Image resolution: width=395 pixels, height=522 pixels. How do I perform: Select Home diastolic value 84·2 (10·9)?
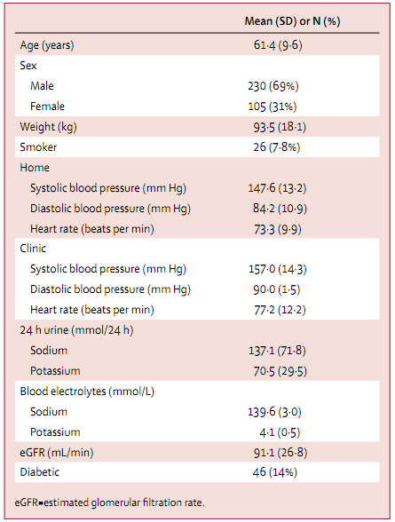280,209
